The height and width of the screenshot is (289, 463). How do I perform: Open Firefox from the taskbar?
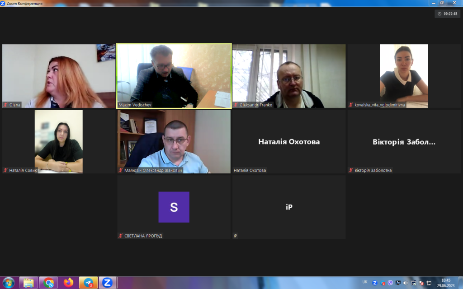pos(68,283)
